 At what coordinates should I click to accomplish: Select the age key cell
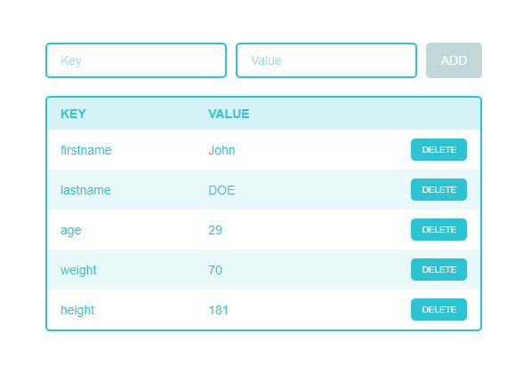pyautogui.click(x=71, y=230)
